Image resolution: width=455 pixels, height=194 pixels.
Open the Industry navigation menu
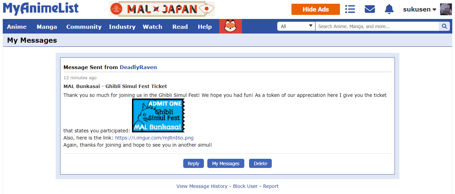click(122, 27)
